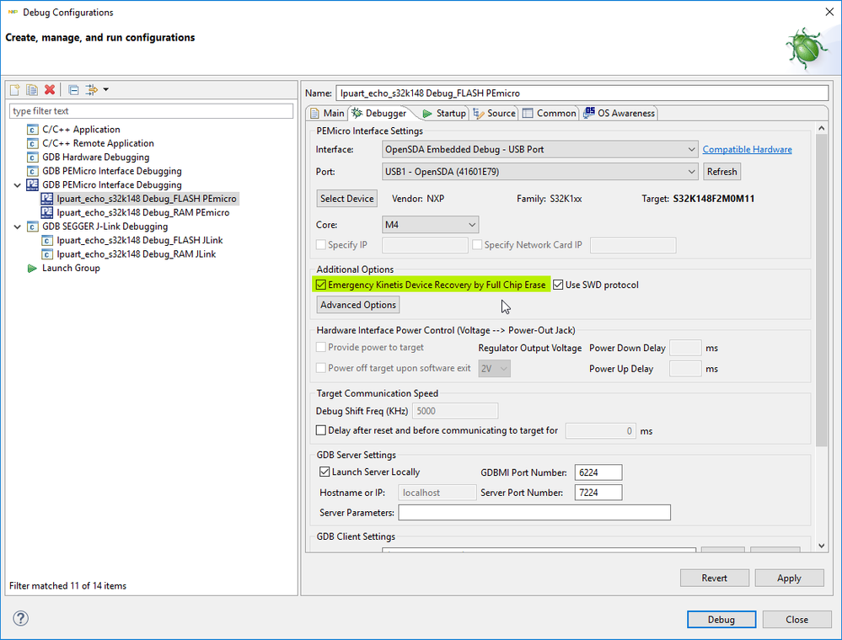
Task: Click the Filter launch configurations icon
Action: pos(91,89)
